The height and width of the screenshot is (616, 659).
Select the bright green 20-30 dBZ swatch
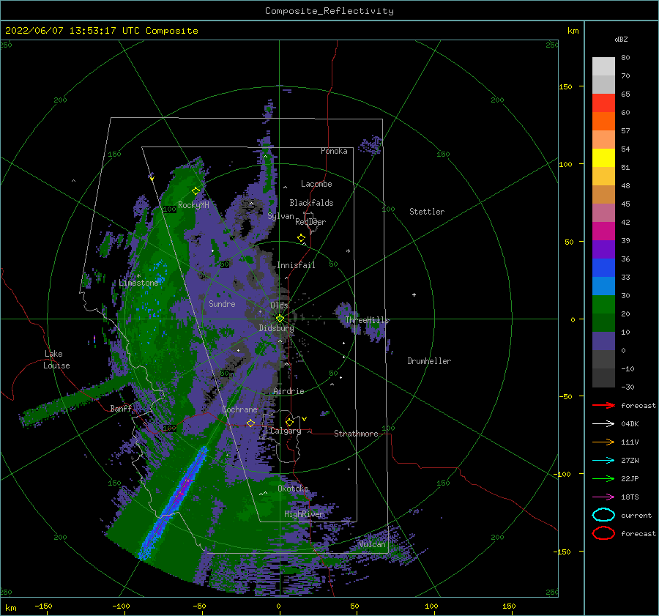coord(603,305)
